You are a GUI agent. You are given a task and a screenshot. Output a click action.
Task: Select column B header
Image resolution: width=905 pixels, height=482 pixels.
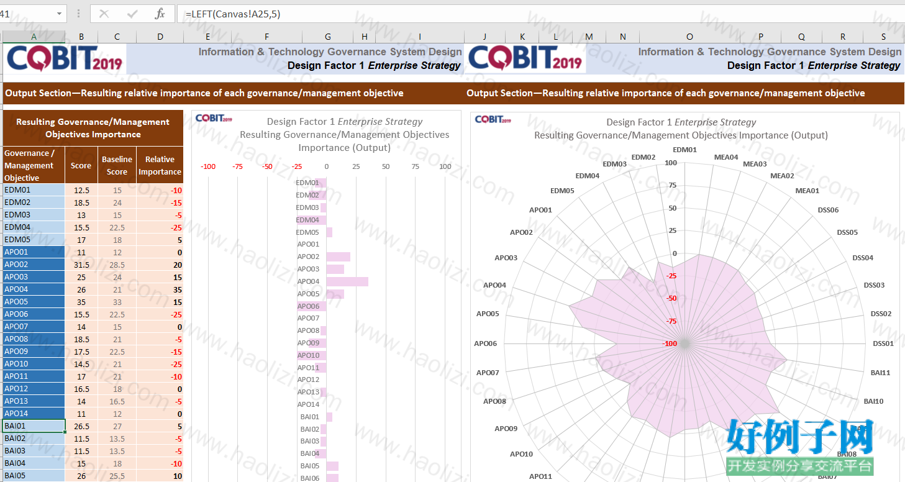[81, 37]
